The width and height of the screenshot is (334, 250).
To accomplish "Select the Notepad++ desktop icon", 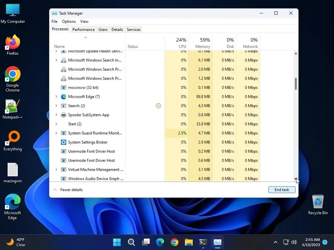I will pyautogui.click(x=13, y=109).
